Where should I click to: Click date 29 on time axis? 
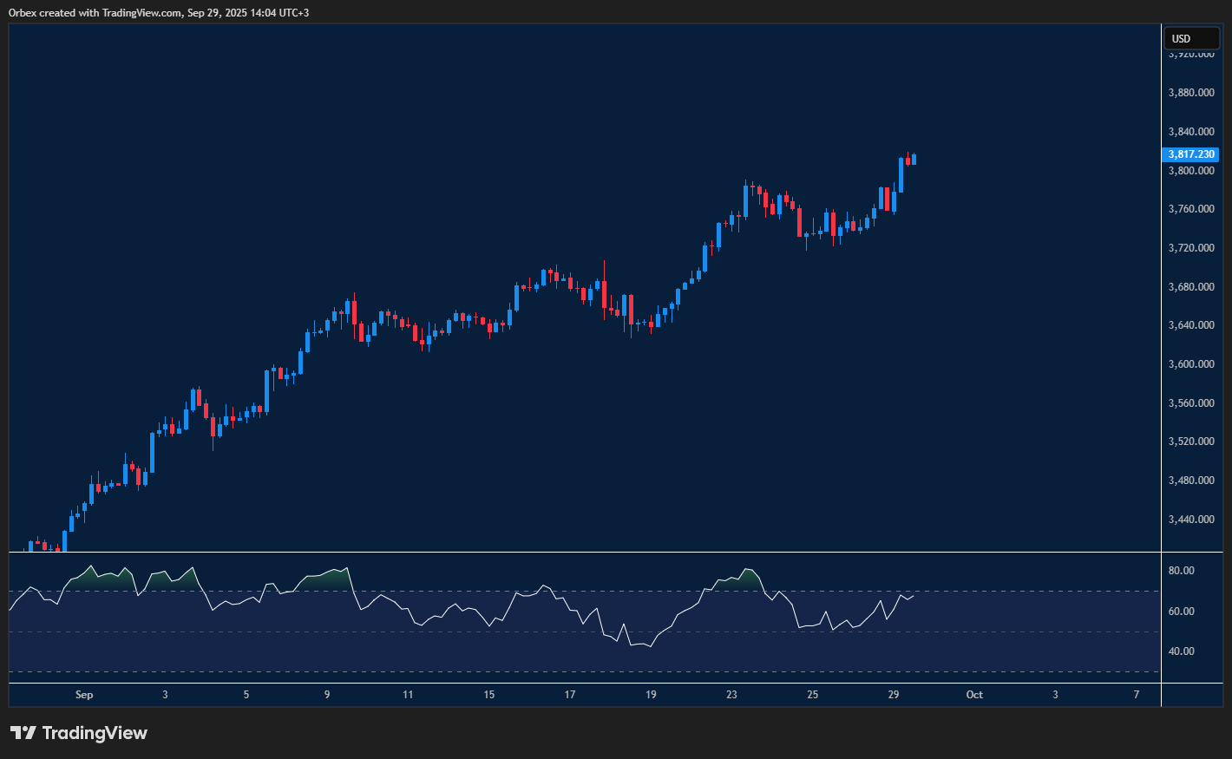click(x=894, y=695)
